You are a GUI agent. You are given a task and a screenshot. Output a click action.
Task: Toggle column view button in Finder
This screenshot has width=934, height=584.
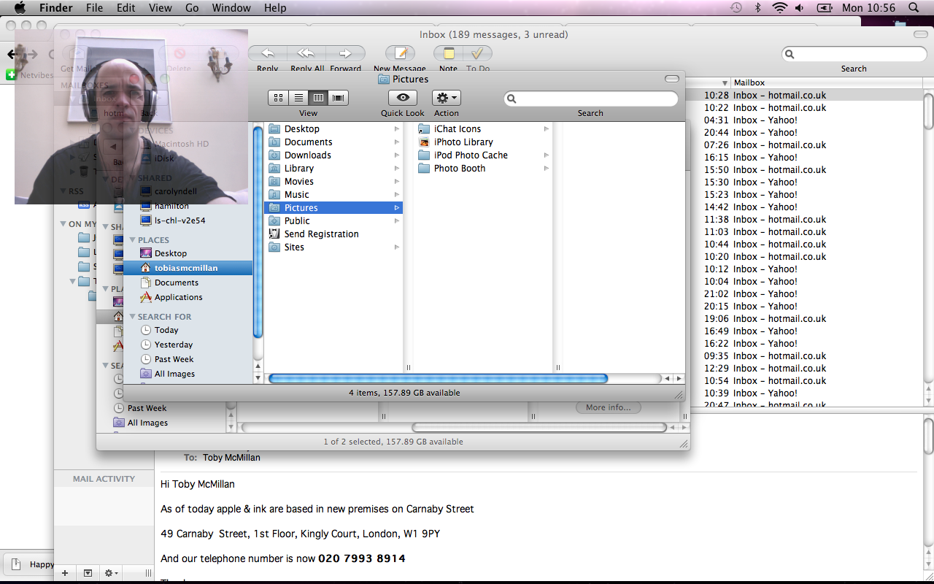318,98
